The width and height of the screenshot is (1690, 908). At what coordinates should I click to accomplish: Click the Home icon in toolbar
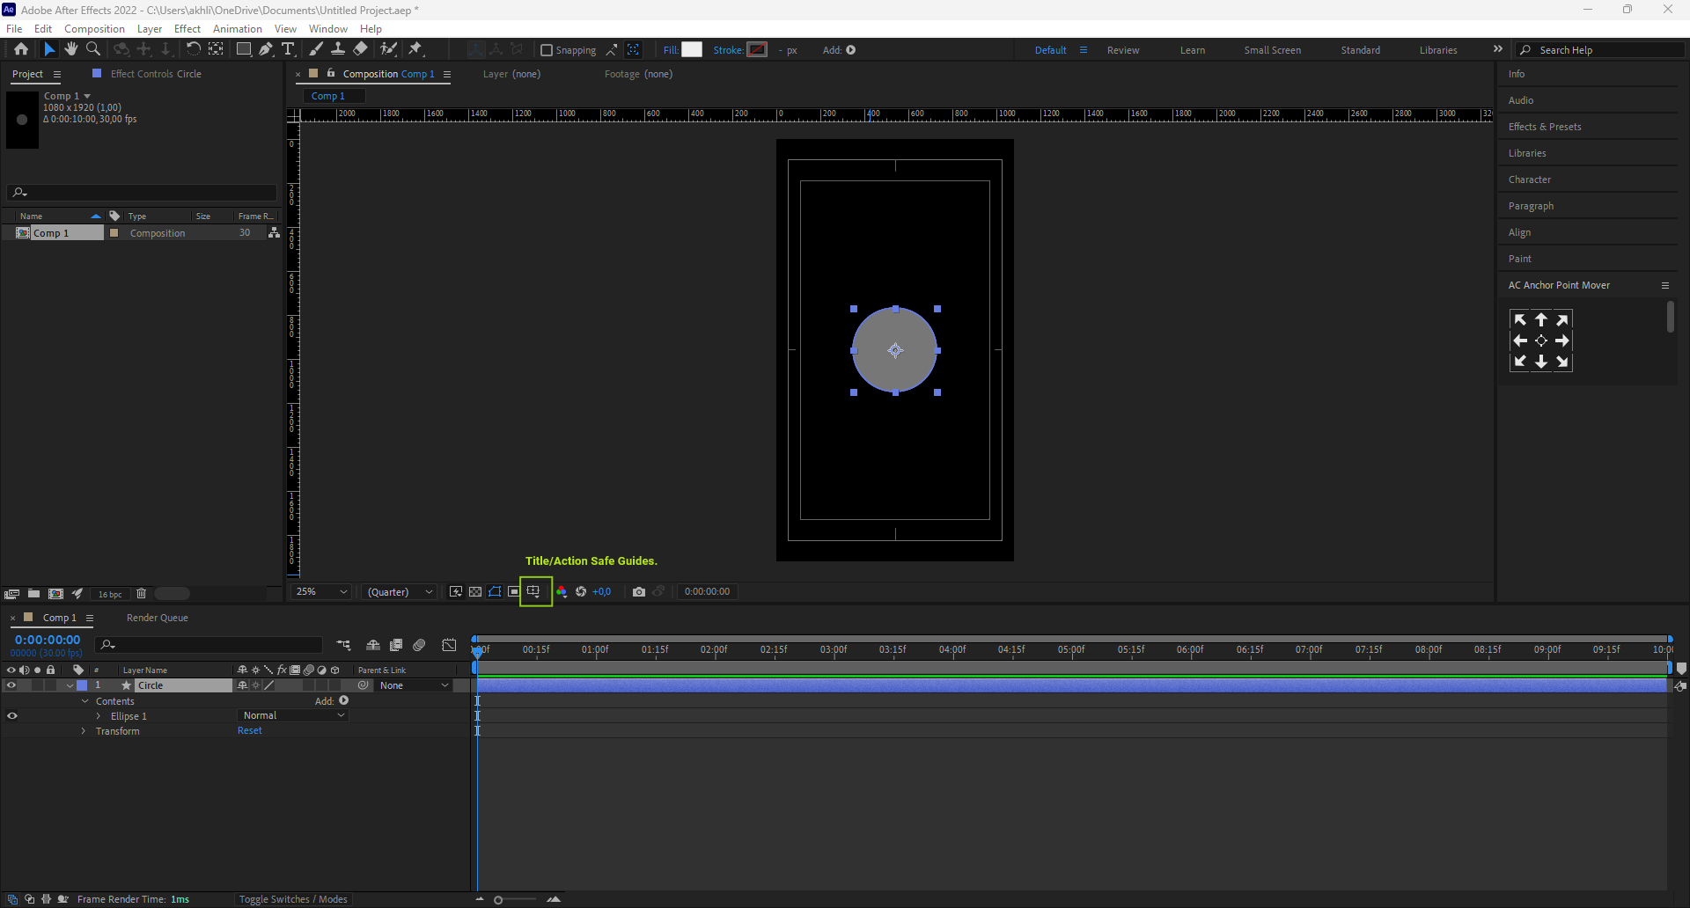click(21, 49)
